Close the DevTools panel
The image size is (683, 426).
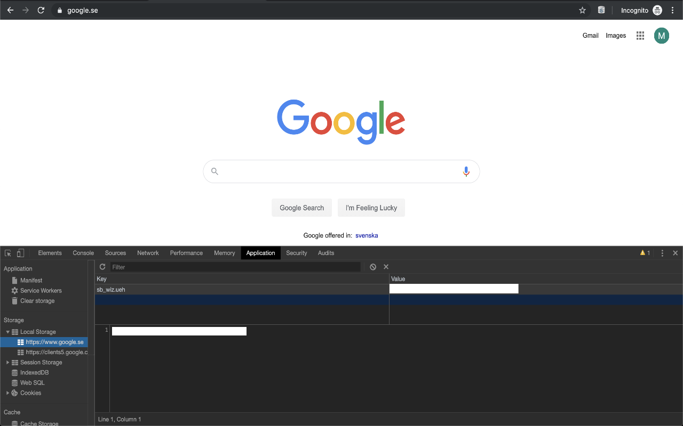point(676,253)
